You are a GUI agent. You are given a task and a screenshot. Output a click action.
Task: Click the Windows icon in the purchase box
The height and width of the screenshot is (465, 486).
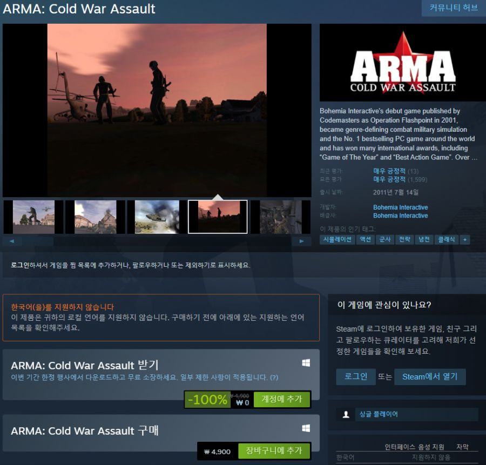pyautogui.click(x=306, y=428)
